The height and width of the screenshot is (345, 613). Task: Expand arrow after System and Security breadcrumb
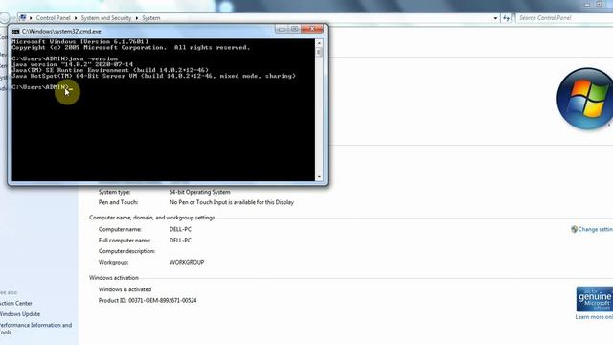point(137,18)
